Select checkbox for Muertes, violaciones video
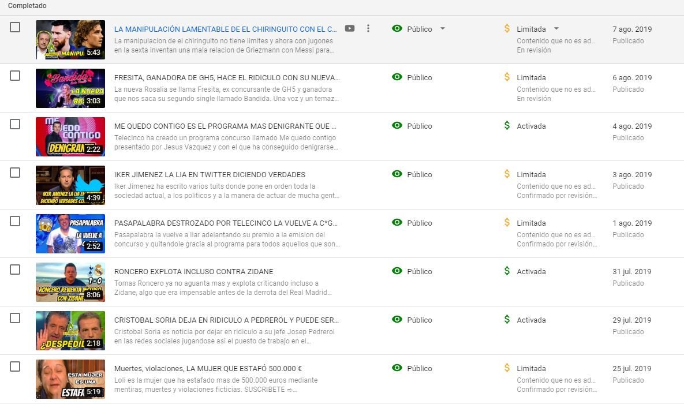Screen dimensions: 684x404 (15, 366)
